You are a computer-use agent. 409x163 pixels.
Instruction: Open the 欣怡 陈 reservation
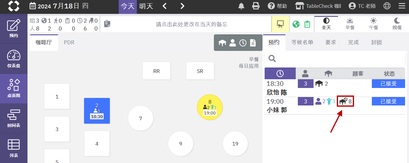[335, 88]
